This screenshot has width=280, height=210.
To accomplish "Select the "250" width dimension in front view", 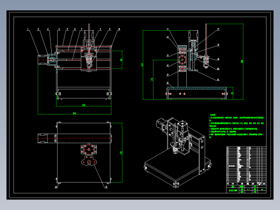I will [83, 105].
